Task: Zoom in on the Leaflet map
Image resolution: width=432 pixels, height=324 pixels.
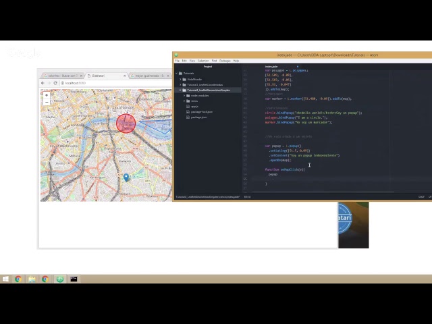Action: click(x=47, y=95)
